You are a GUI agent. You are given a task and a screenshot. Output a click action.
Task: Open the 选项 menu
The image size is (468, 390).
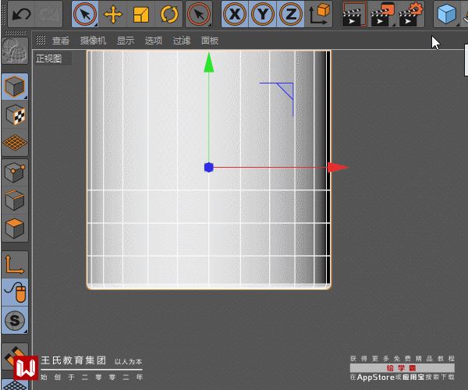coord(154,41)
